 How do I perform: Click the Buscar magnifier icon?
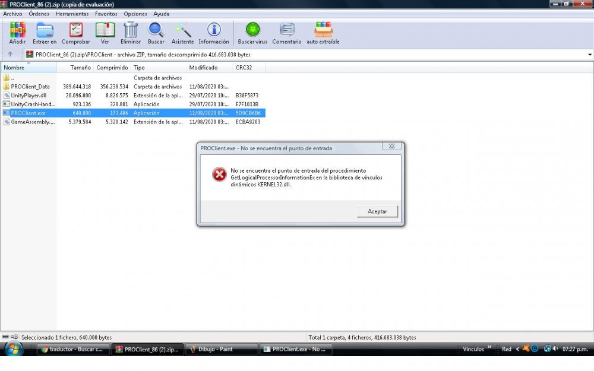[x=156, y=30]
